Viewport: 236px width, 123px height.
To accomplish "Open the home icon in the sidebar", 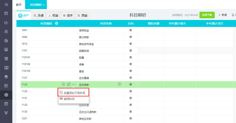I will 6,4.
